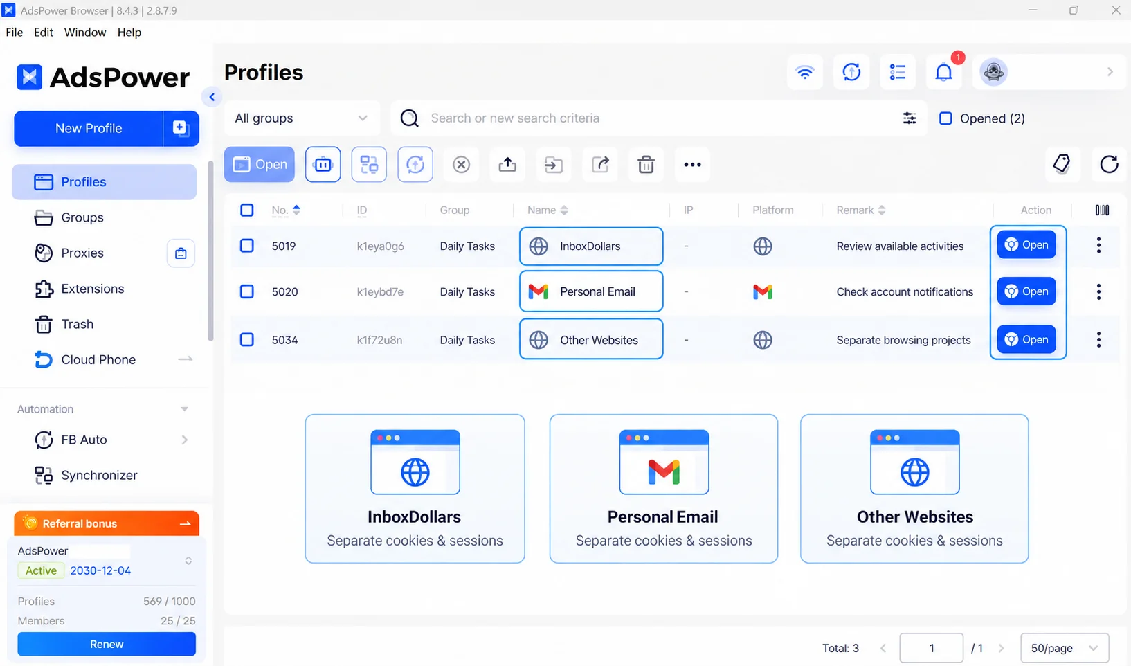Open the Referral bonus banner
The height and width of the screenshot is (666, 1131).
click(x=107, y=523)
